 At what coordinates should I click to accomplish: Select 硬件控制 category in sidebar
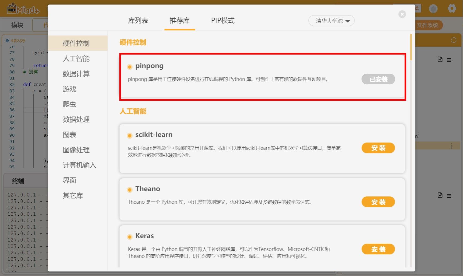coord(78,43)
